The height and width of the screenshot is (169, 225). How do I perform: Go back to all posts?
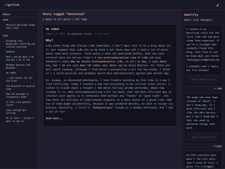(57, 19)
